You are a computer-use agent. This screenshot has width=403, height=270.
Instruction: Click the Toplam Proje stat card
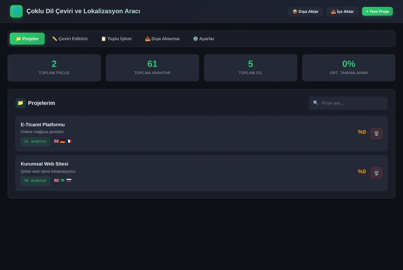point(54,68)
